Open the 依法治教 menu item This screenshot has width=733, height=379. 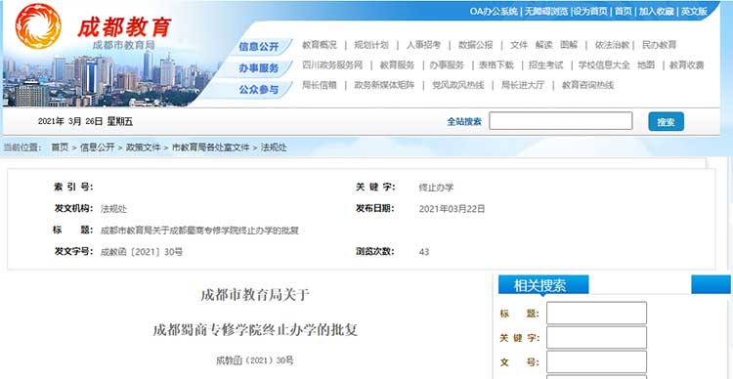[x=612, y=45]
